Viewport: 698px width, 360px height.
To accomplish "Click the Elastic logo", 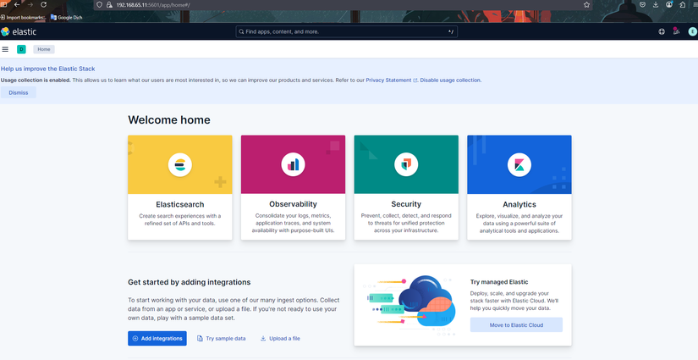I will click(x=19, y=31).
